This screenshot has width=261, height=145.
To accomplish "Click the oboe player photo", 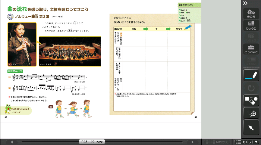I will pyautogui.click(x=22, y=45).
